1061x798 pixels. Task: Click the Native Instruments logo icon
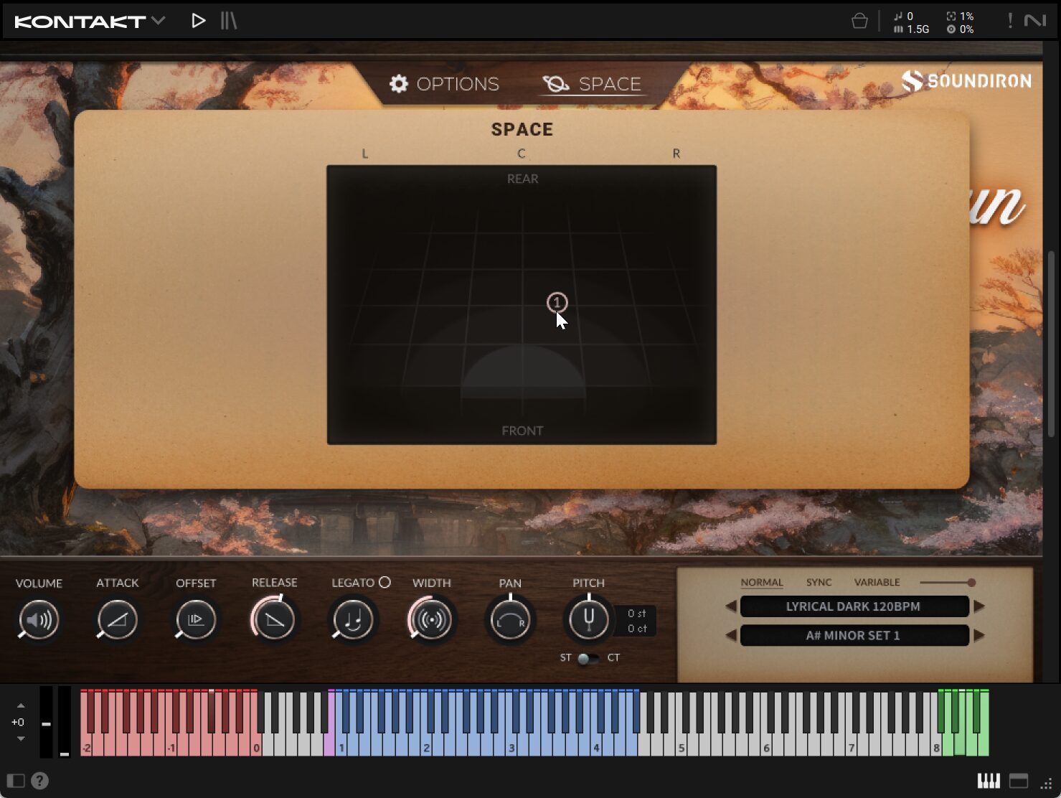click(x=1034, y=21)
